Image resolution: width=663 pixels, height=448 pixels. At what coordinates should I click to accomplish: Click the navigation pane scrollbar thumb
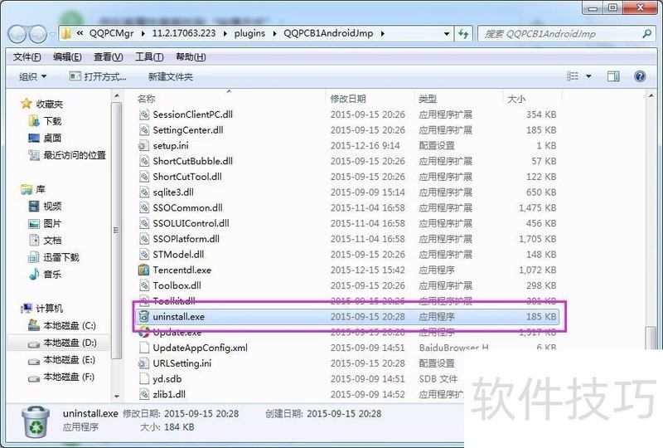pyautogui.click(x=116, y=231)
